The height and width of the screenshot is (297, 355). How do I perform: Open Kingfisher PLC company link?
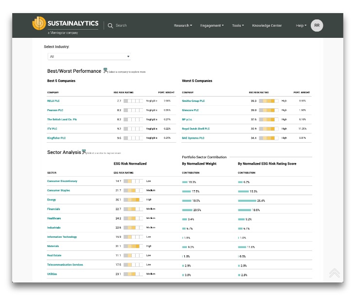[x=56, y=138]
